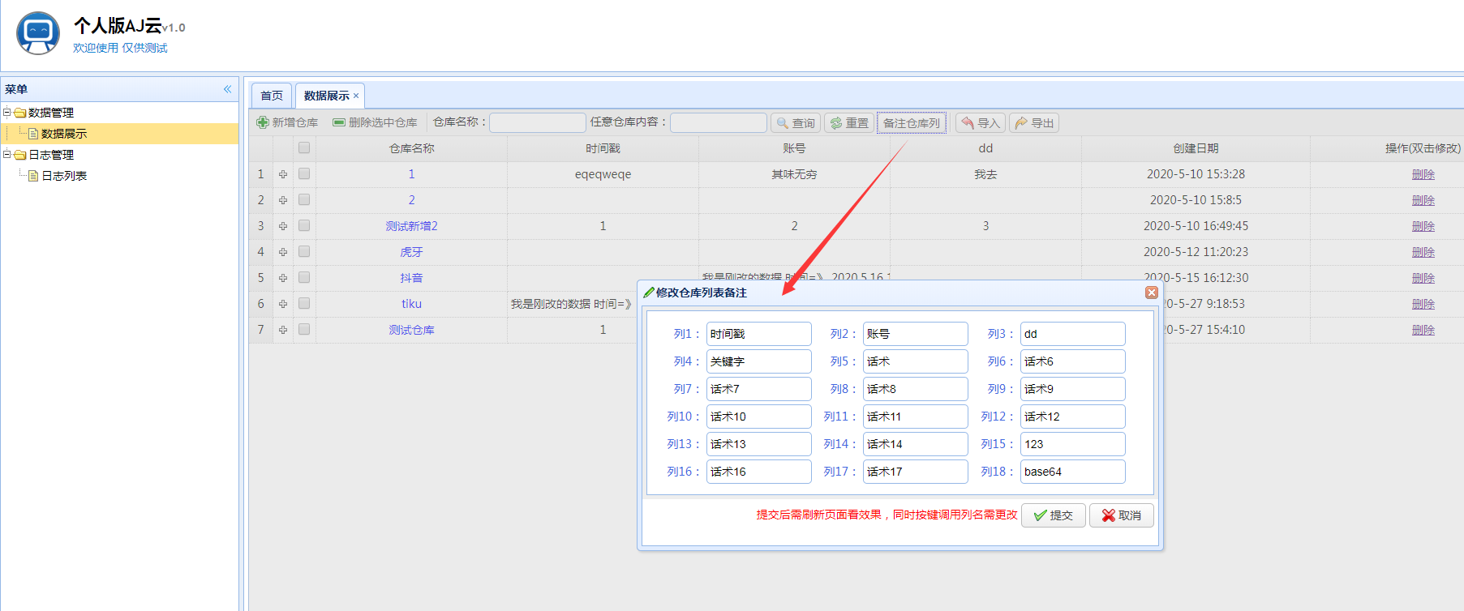Expand row 5 plus icon
1464x611 pixels.
(283, 278)
